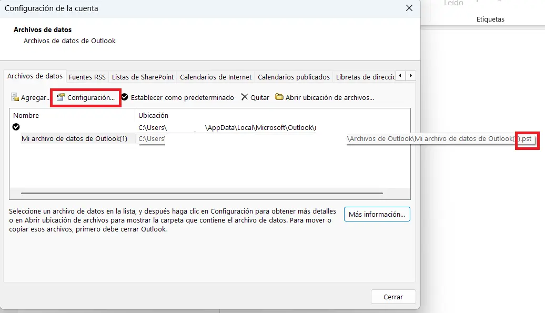Click the right tab-scroll arrow
Viewport: 545px width, 313px height.
pos(410,76)
